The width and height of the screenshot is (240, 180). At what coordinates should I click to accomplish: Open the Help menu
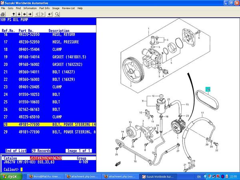click(80, 8)
